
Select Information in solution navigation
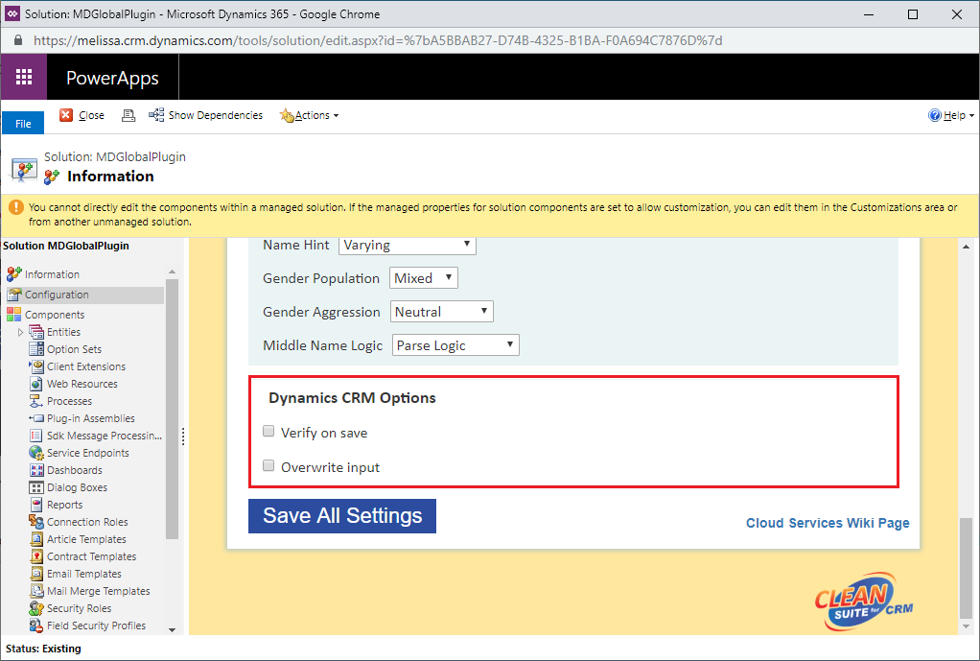point(53,274)
